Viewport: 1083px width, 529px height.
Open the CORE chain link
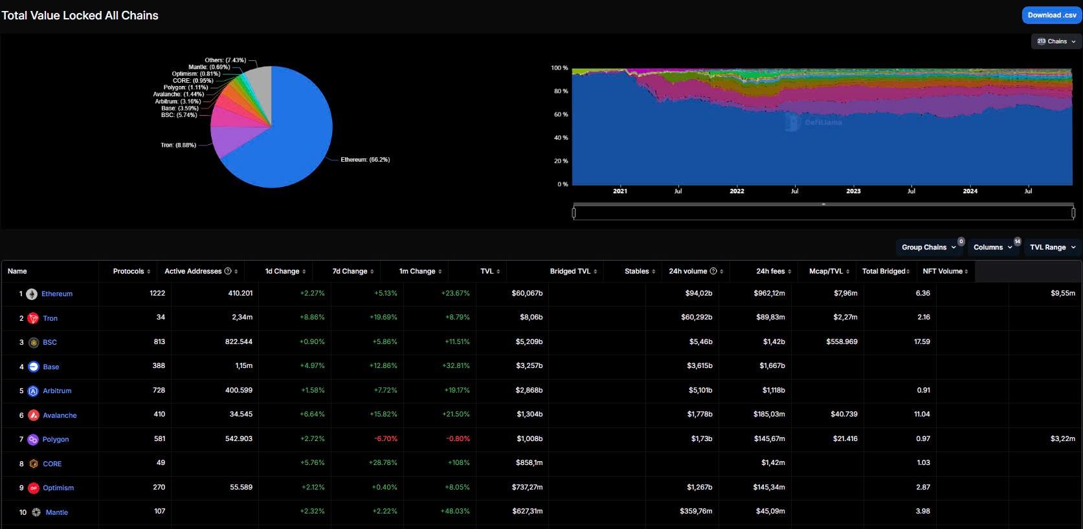click(52, 464)
